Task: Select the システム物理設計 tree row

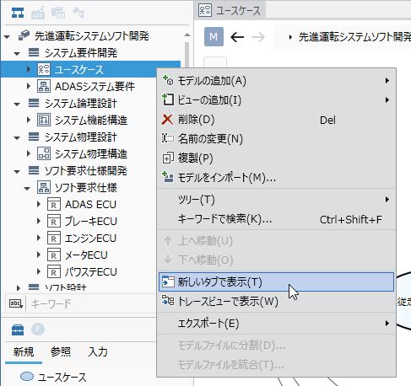Action: 80,137
